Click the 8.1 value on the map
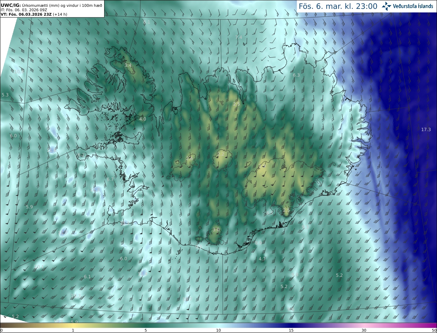 (147, 22)
